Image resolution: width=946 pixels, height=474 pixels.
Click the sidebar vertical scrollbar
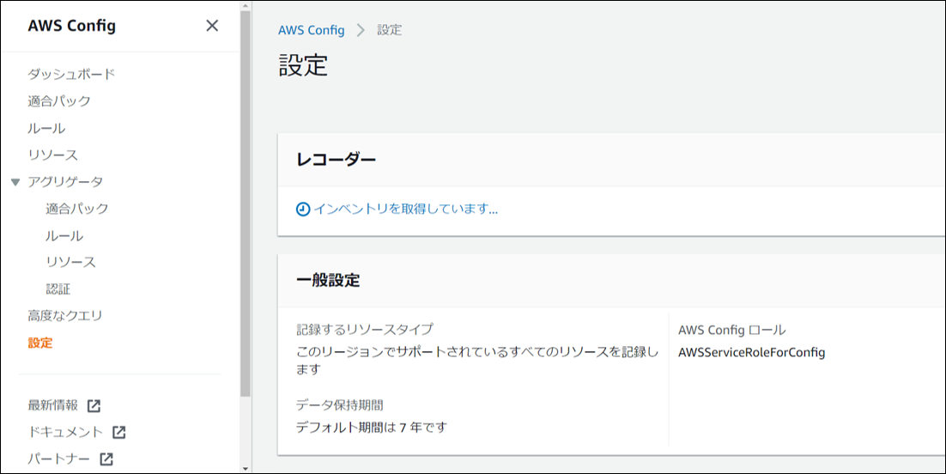(246, 206)
